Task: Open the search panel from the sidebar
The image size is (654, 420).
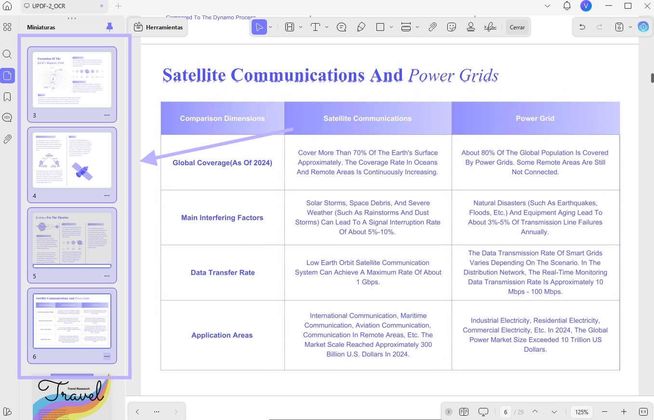Action: [7, 54]
